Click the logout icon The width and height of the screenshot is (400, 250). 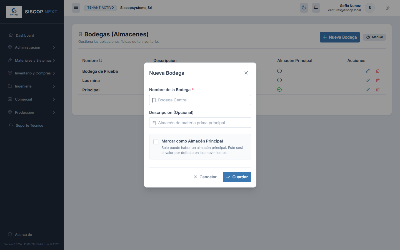click(x=387, y=8)
